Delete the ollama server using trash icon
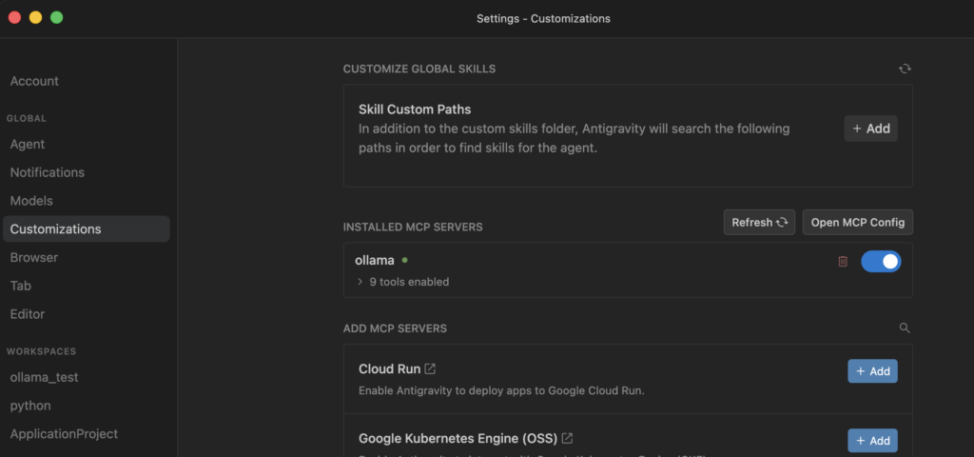The image size is (974, 457). 842,261
